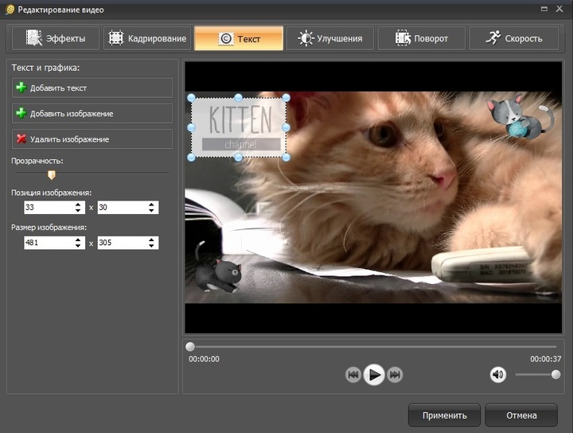Select the grey cat with yarn sticker
Image resolution: width=573 pixels, height=433 pixels.
tap(520, 116)
